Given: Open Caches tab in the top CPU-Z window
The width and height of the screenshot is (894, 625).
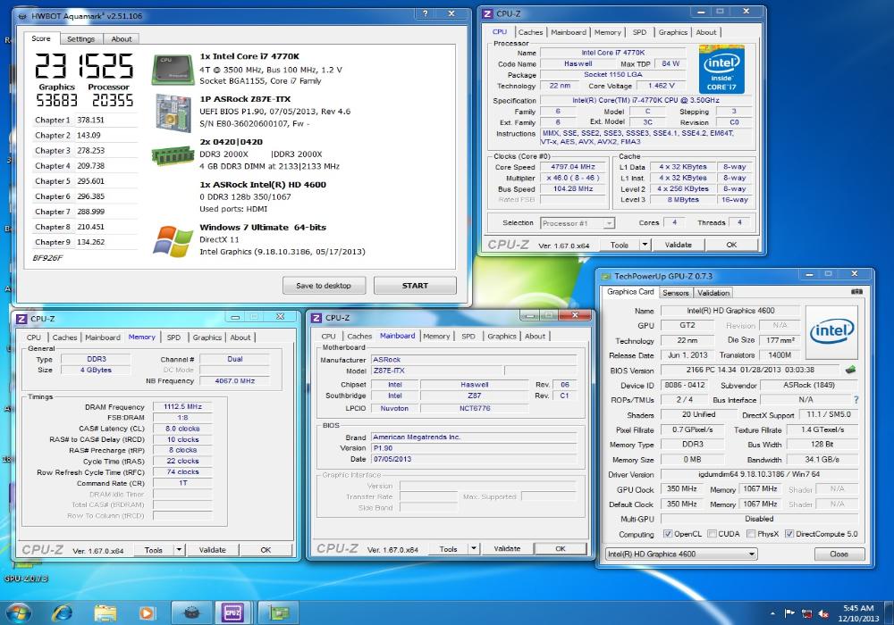Looking at the screenshot, I should [x=531, y=32].
